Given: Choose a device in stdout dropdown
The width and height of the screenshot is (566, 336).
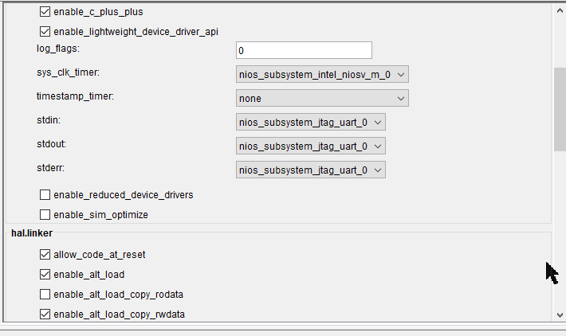Looking at the screenshot, I should click(311, 147).
